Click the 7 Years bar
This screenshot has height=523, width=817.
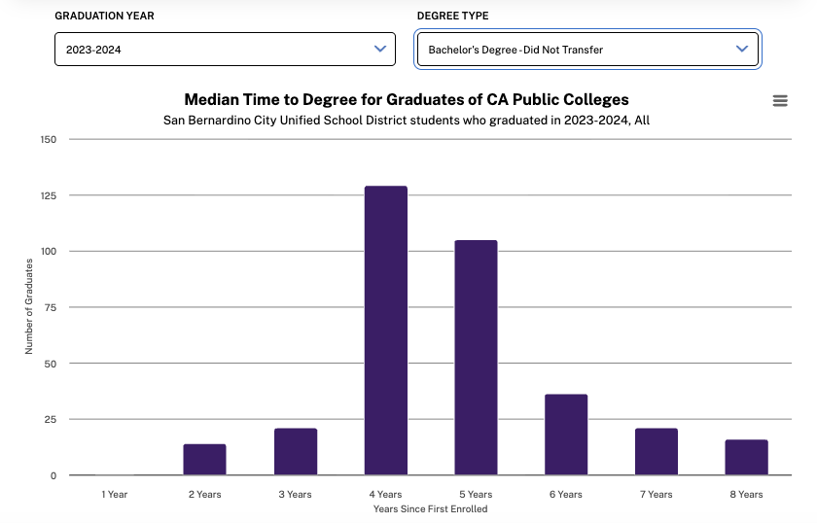click(657, 452)
